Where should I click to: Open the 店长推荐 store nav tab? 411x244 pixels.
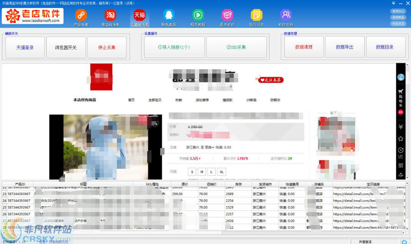point(202,100)
